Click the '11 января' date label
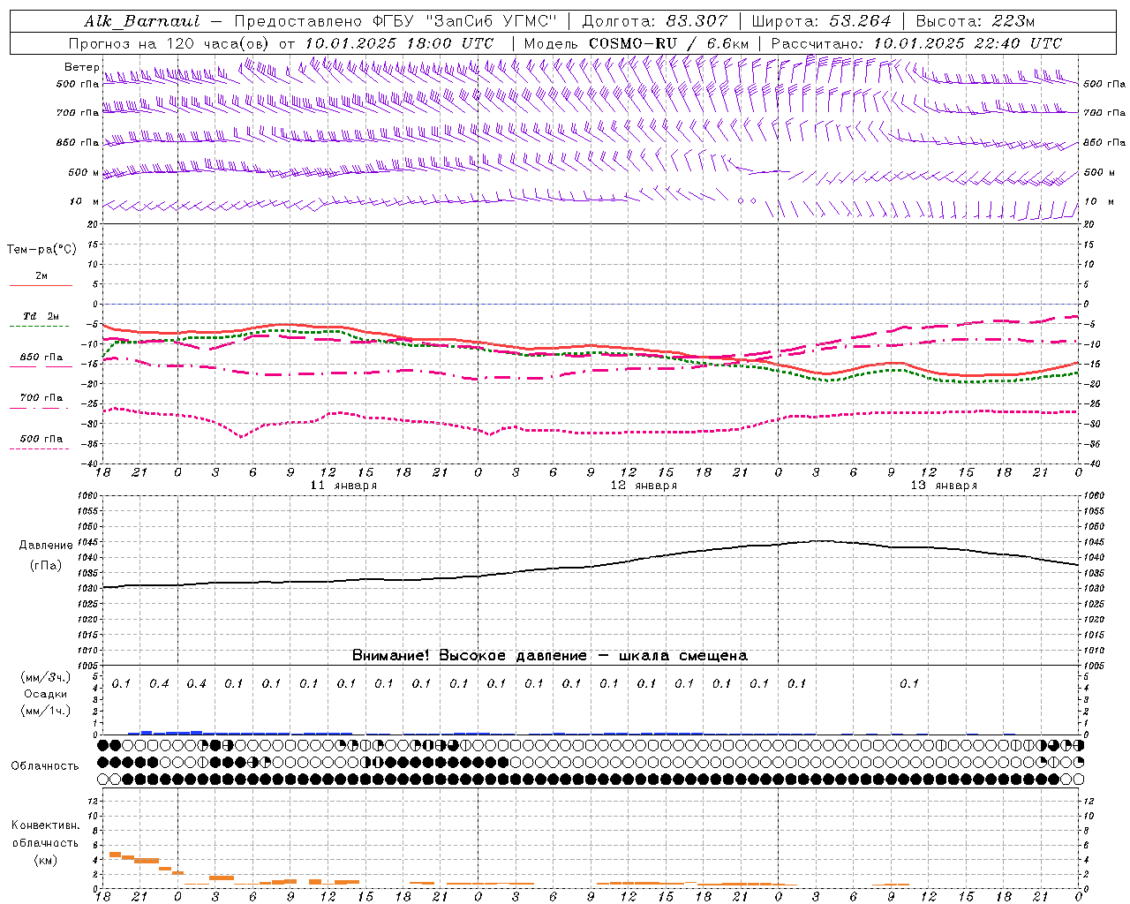The image size is (1130, 904). pyautogui.click(x=344, y=486)
